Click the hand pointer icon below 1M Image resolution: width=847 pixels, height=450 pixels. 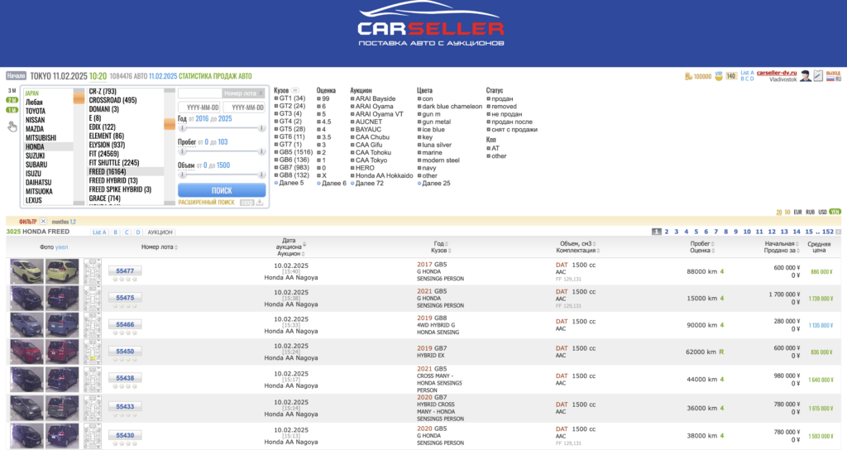click(12, 127)
